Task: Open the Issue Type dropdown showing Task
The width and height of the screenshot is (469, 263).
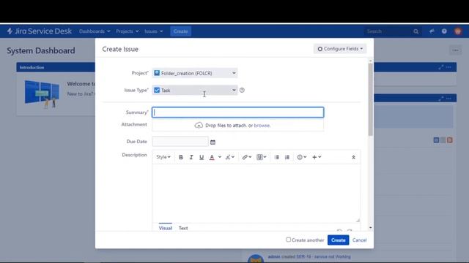Action: [x=195, y=90]
